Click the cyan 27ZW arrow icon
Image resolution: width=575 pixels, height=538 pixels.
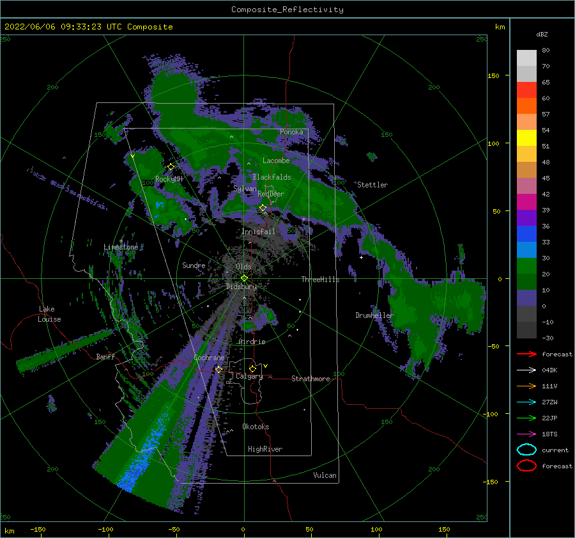coord(526,402)
